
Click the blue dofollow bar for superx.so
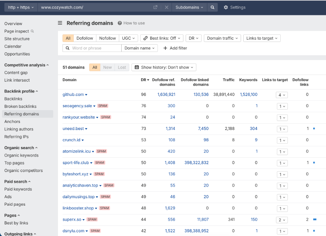[315, 220]
